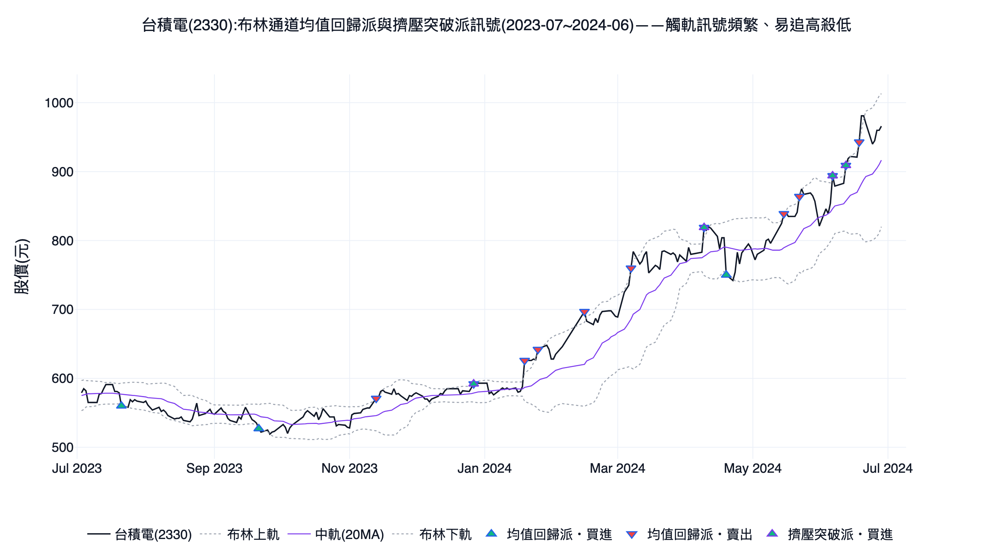Click the red sell marker near 641 in late January 2024
Screen dimensions: 993x558
[537, 350]
